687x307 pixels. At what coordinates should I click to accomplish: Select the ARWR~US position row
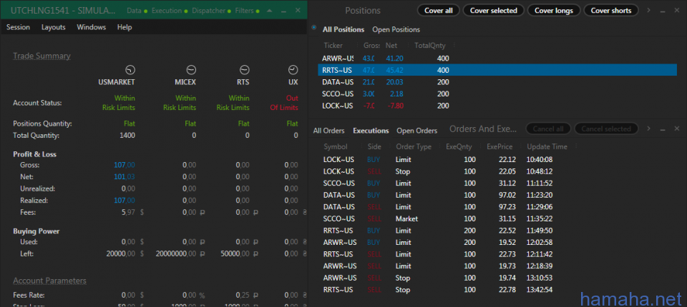(497, 58)
